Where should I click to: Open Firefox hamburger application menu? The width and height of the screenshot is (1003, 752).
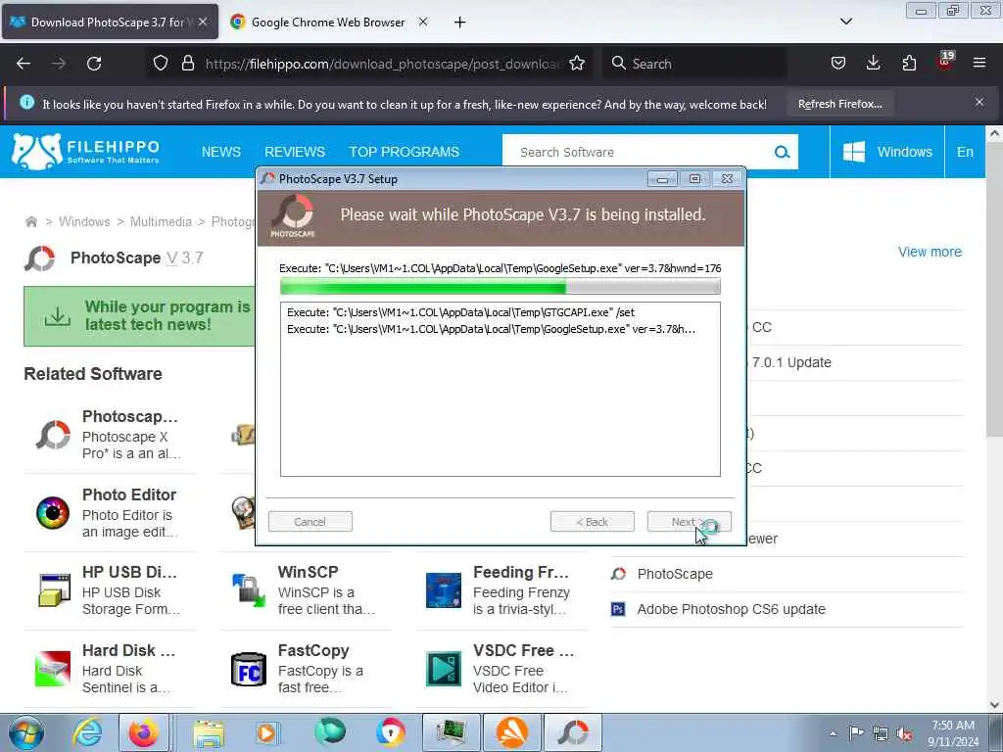coord(979,63)
